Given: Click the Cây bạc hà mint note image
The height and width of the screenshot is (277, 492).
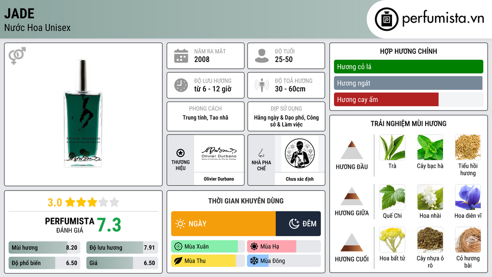Looking at the screenshot, I should (x=430, y=148).
